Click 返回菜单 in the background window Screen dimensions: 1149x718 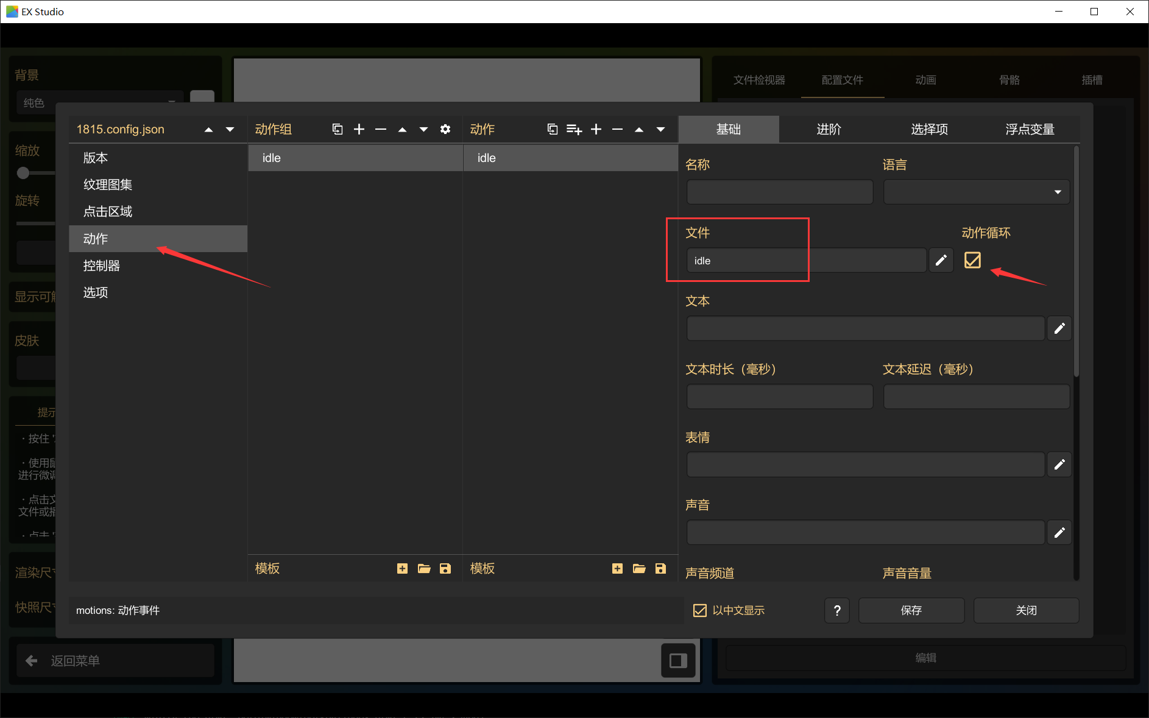tap(115, 661)
